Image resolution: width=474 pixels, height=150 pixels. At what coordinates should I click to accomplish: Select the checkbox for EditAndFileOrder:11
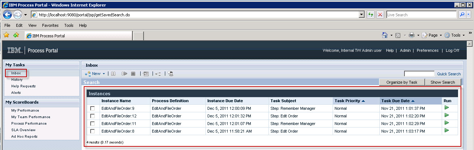(x=92, y=124)
